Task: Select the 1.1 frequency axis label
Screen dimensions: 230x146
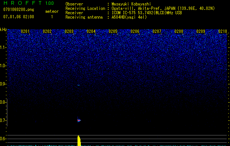Action: 3,47
